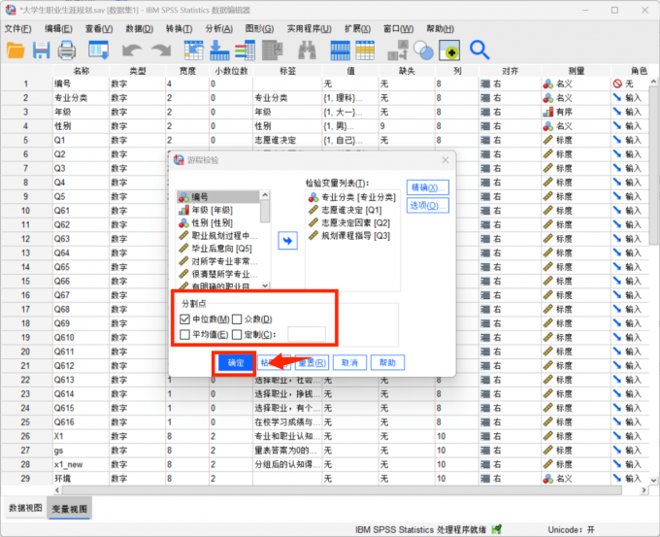Viewport: 660px width, 537px height.
Task: Click the horizontal scrollbar right arrow
Action: point(643,490)
